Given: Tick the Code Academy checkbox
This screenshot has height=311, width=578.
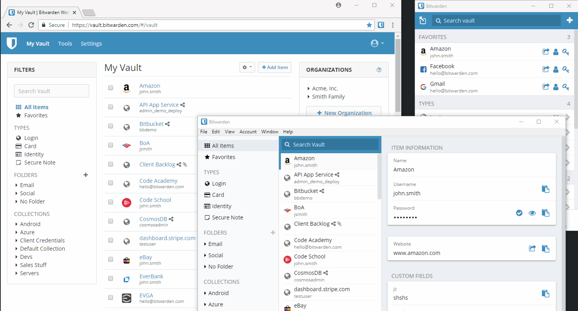Looking at the screenshot, I should tap(111, 183).
